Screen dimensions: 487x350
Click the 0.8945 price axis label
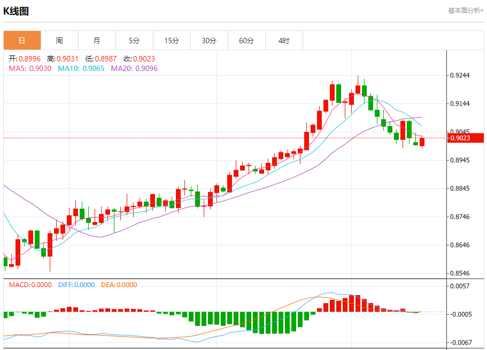(460, 160)
